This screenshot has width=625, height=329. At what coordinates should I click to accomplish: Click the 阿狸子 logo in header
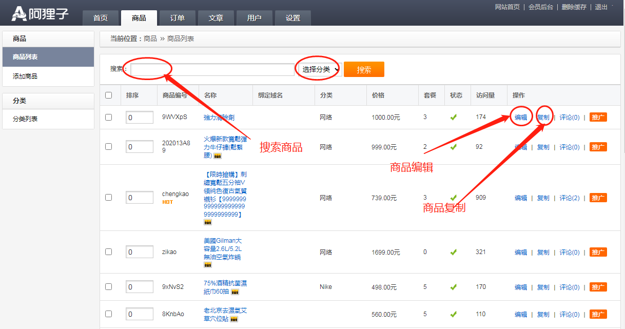40,14
